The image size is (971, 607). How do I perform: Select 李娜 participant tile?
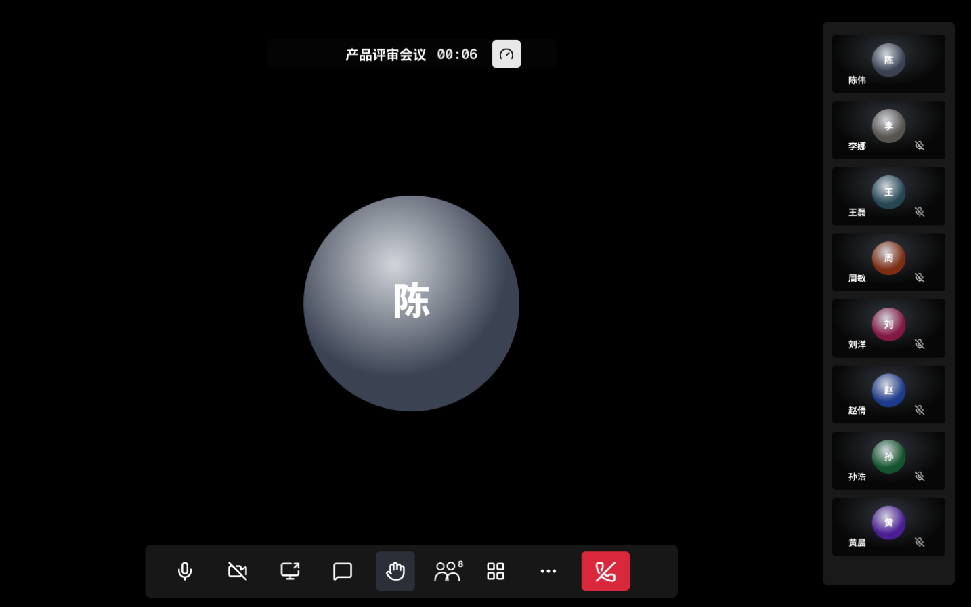click(x=888, y=130)
